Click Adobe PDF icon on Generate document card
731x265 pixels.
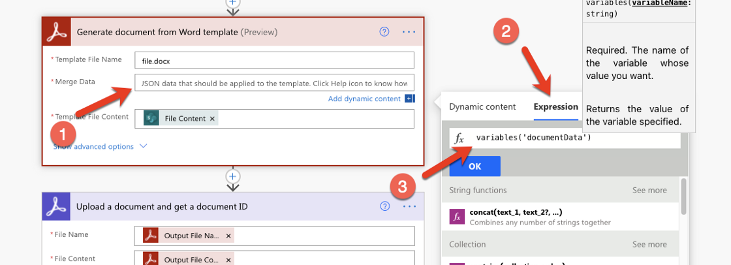click(x=56, y=32)
